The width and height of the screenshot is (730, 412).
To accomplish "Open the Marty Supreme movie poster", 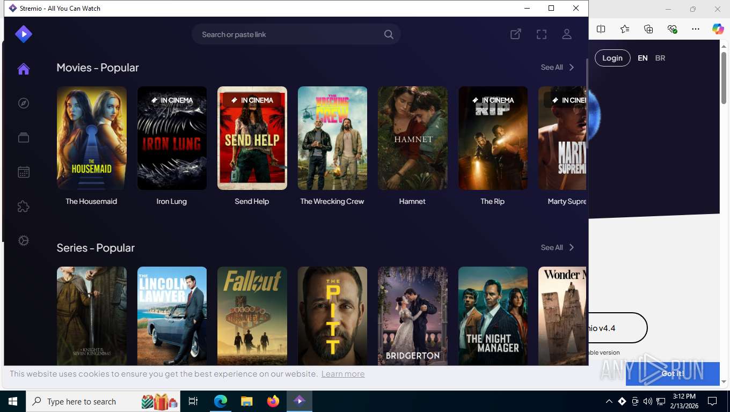I will (562, 138).
